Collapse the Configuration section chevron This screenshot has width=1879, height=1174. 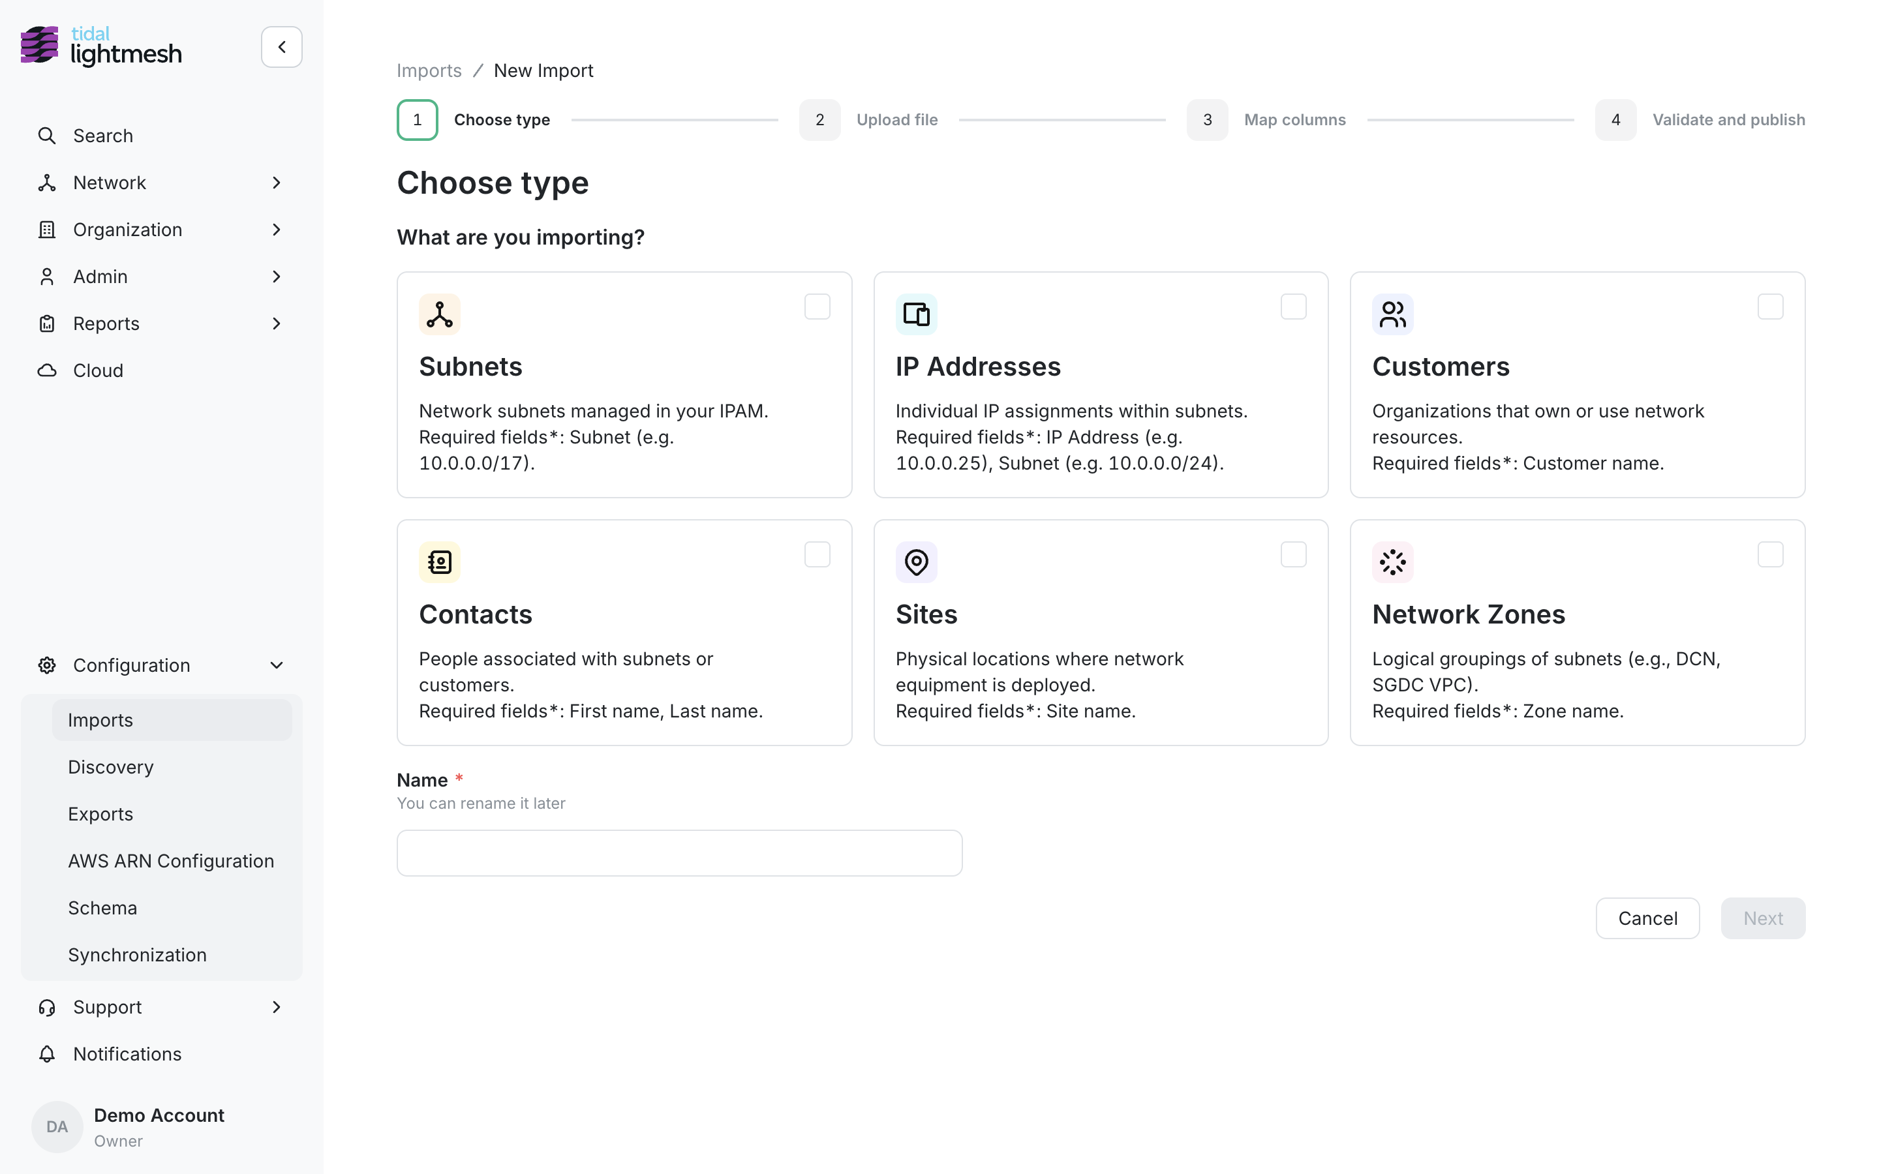[277, 665]
